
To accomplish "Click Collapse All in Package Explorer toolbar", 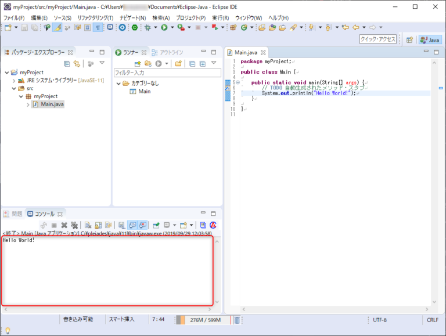I will [67, 63].
